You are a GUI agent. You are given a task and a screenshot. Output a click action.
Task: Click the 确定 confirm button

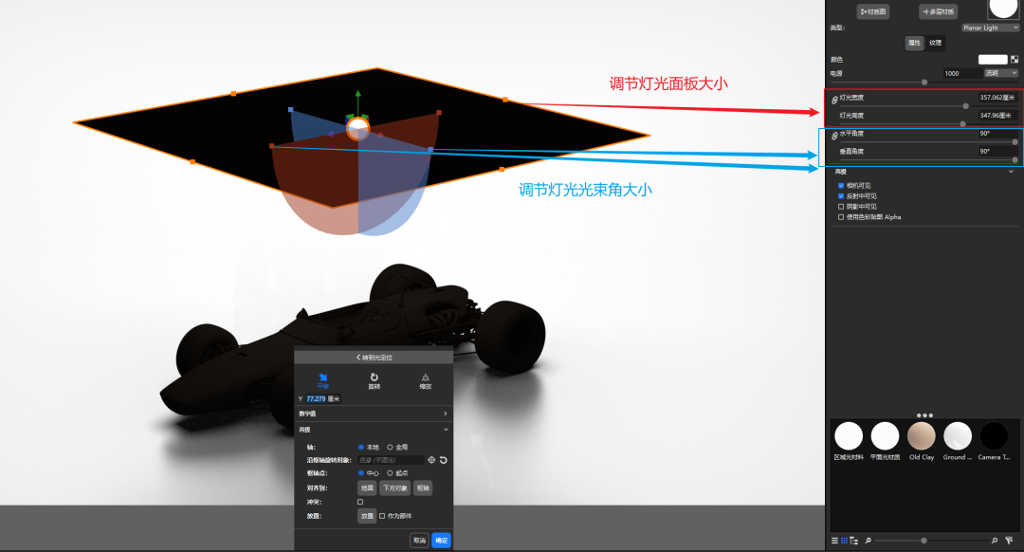point(442,541)
